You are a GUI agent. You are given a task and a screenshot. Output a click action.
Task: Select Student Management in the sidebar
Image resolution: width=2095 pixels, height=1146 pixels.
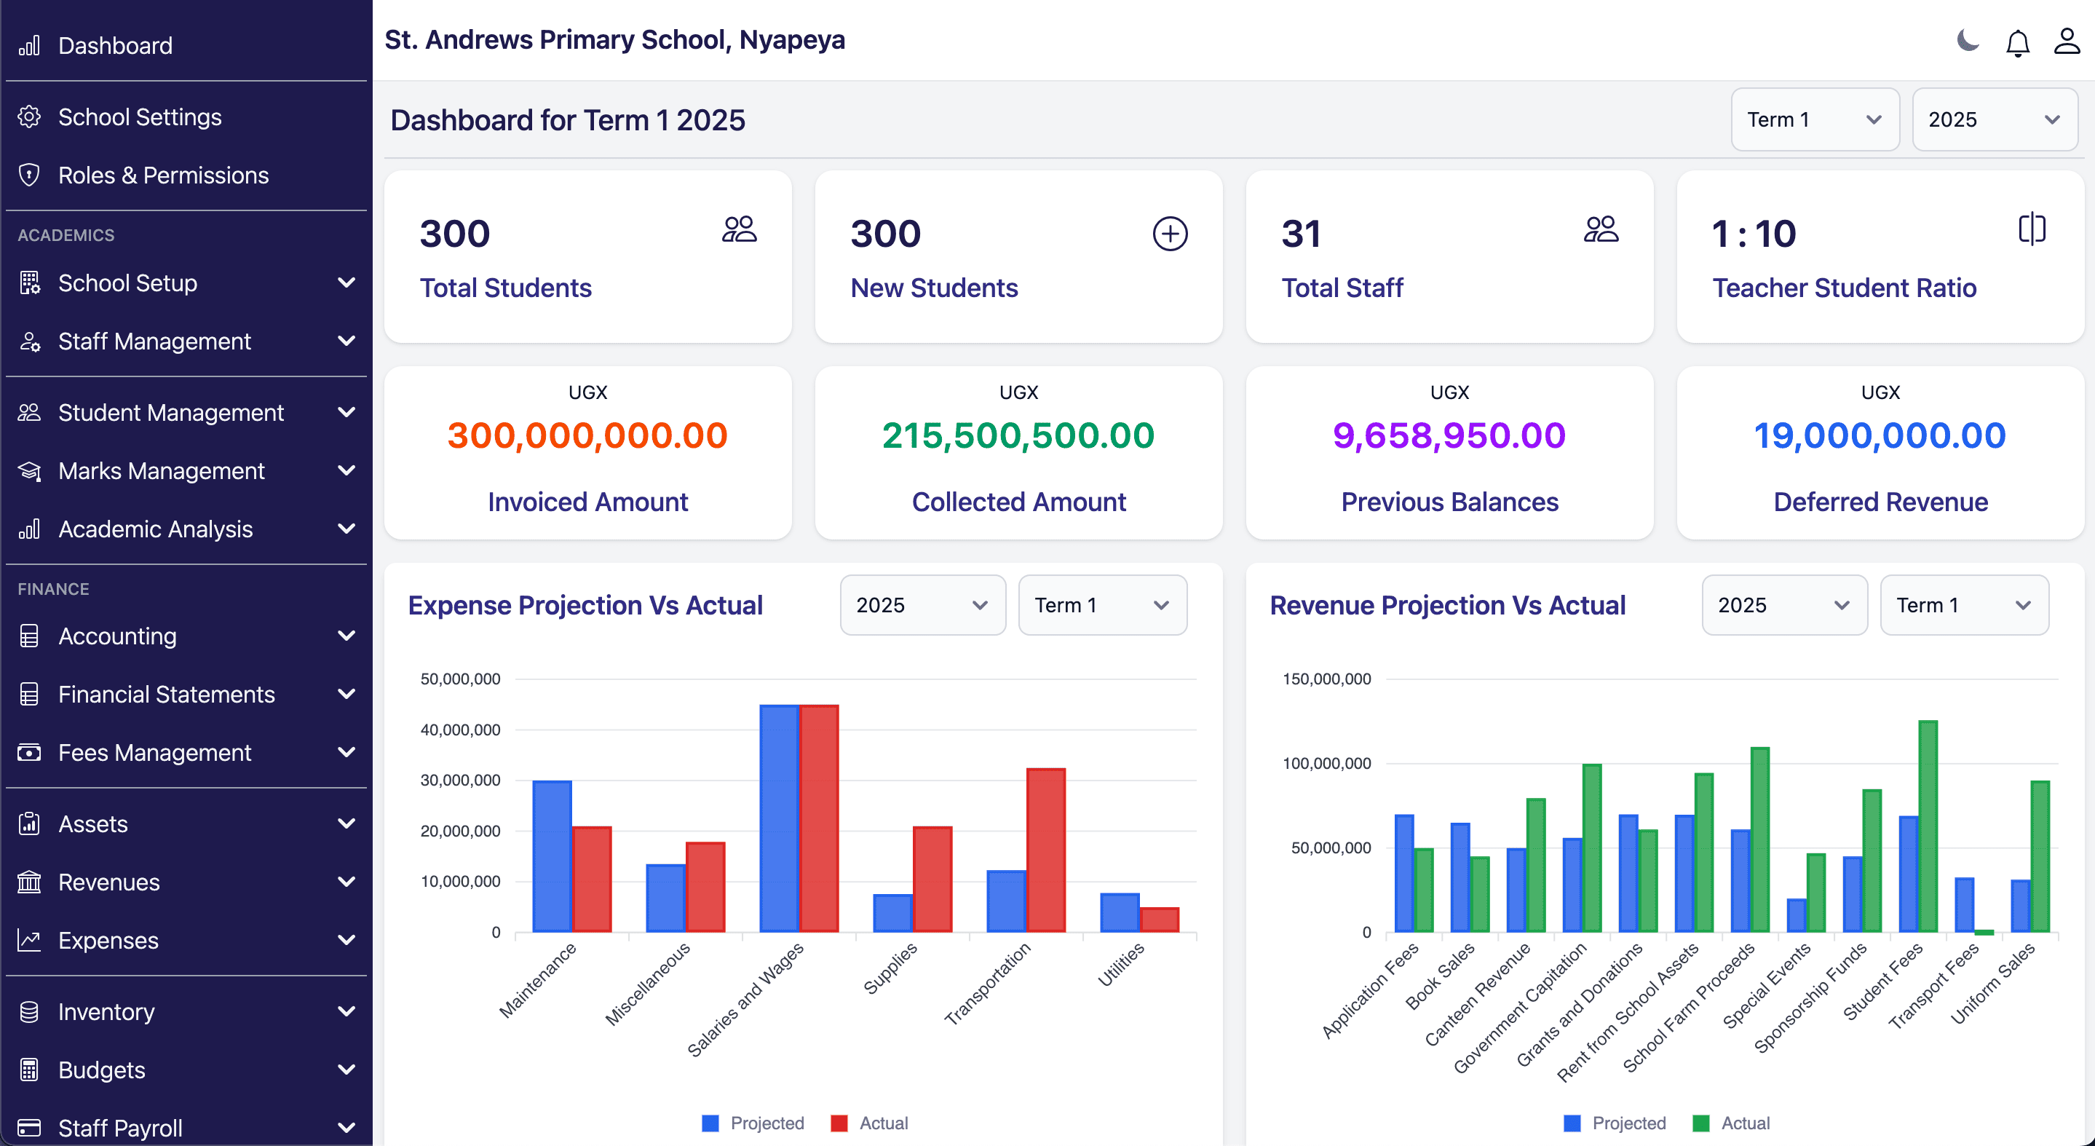[x=171, y=412]
